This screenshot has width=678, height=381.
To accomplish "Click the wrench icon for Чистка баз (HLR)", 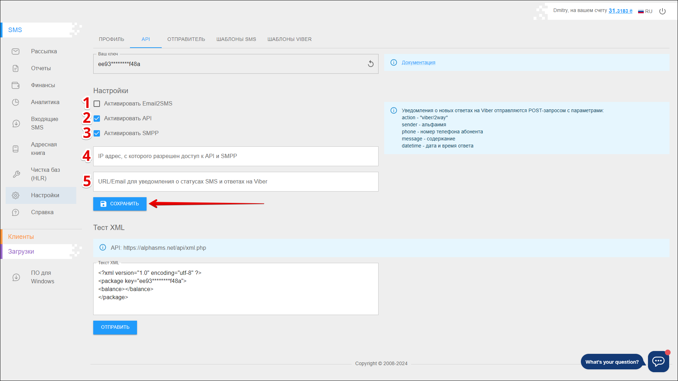I will tap(16, 174).
